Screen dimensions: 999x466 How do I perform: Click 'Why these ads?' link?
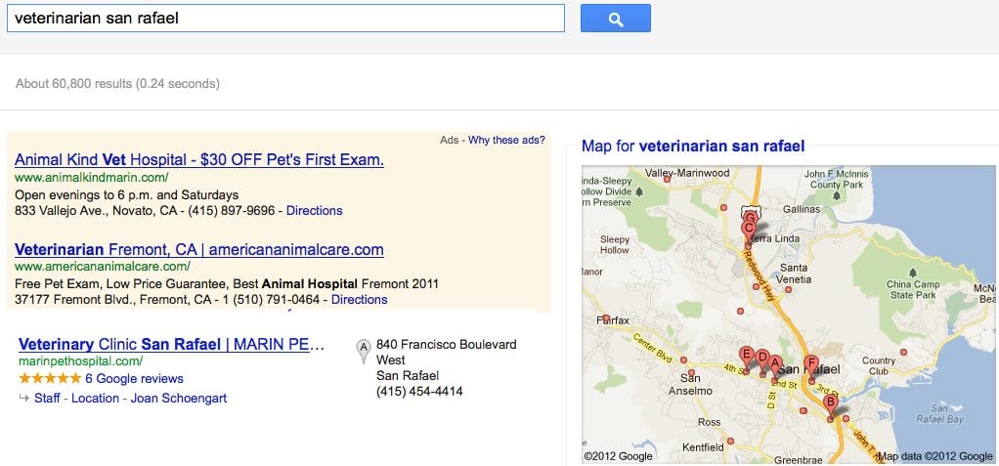pos(506,140)
